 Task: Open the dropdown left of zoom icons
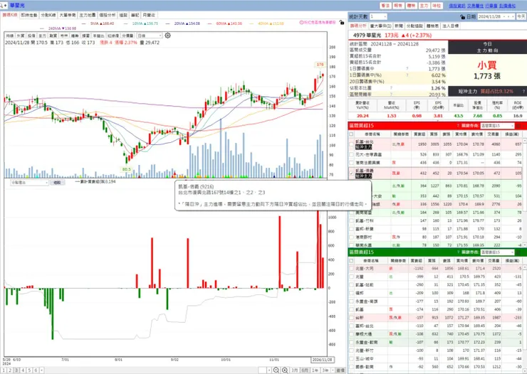click(x=265, y=370)
